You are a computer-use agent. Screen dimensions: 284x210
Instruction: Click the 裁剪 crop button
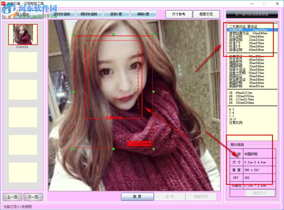(137, 196)
